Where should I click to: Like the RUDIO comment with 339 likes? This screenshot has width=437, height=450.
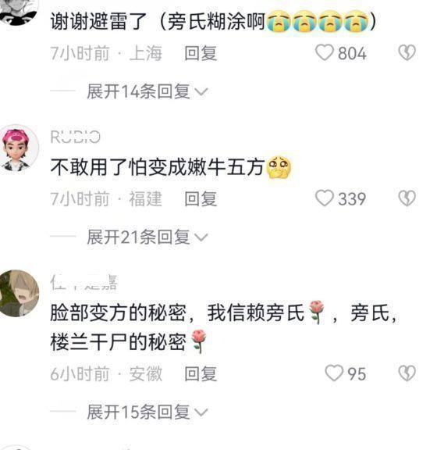point(324,198)
